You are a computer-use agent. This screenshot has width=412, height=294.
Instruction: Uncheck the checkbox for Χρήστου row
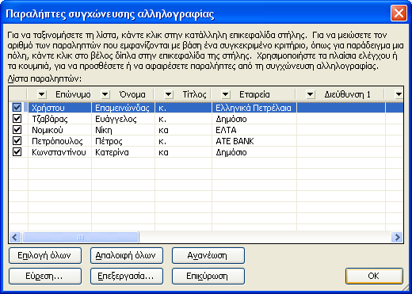pyautogui.click(x=17, y=108)
